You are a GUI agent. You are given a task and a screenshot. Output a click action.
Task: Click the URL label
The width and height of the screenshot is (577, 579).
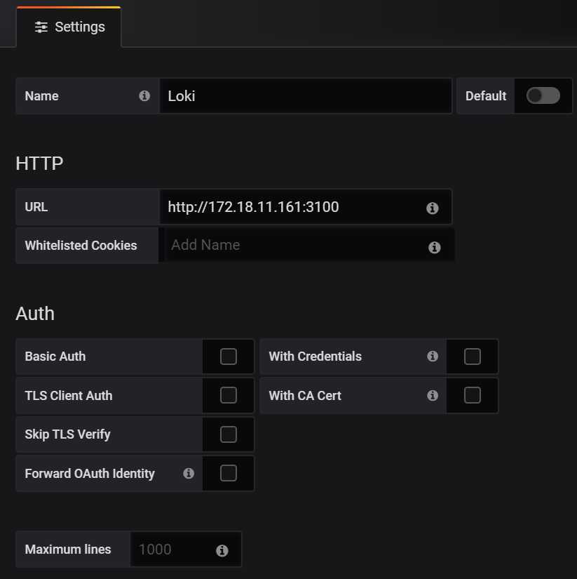pyautogui.click(x=36, y=207)
